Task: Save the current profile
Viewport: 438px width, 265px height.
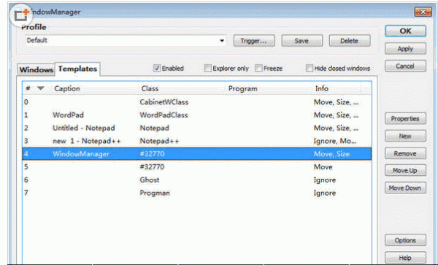Action: tap(301, 41)
